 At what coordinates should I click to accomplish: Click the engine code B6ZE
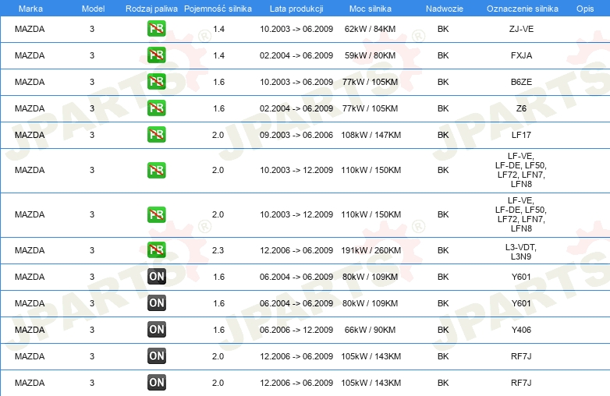click(x=521, y=82)
